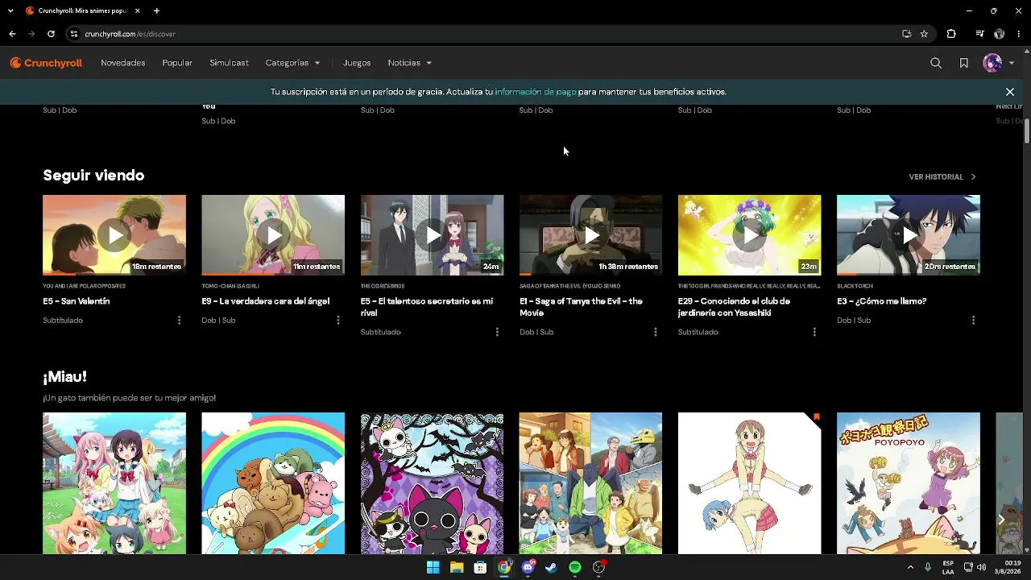Open more options for E5 - San Valentín
This screenshot has width=1031, height=580.
[179, 321]
